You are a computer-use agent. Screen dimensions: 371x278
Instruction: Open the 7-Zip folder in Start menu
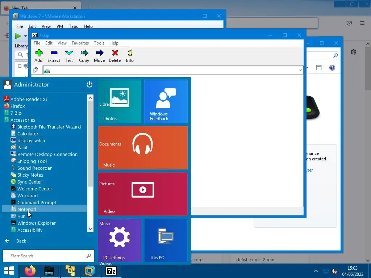coord(13,113)
